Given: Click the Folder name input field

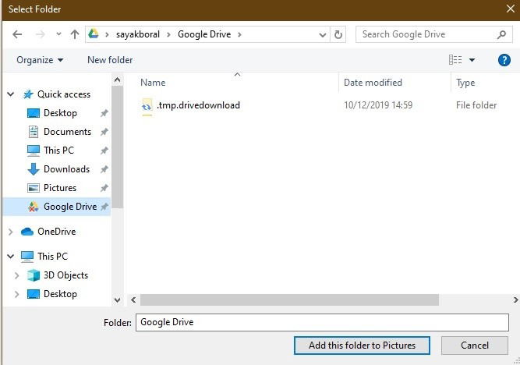Looking at the screenshot, I should tap(322, 323).
